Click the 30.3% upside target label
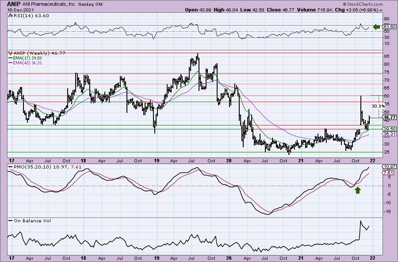Image resolution: width=398 pixels, height=262 pixels. 378,106
